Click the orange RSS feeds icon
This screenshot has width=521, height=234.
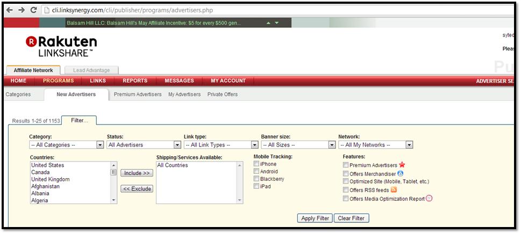click(394, 190)
